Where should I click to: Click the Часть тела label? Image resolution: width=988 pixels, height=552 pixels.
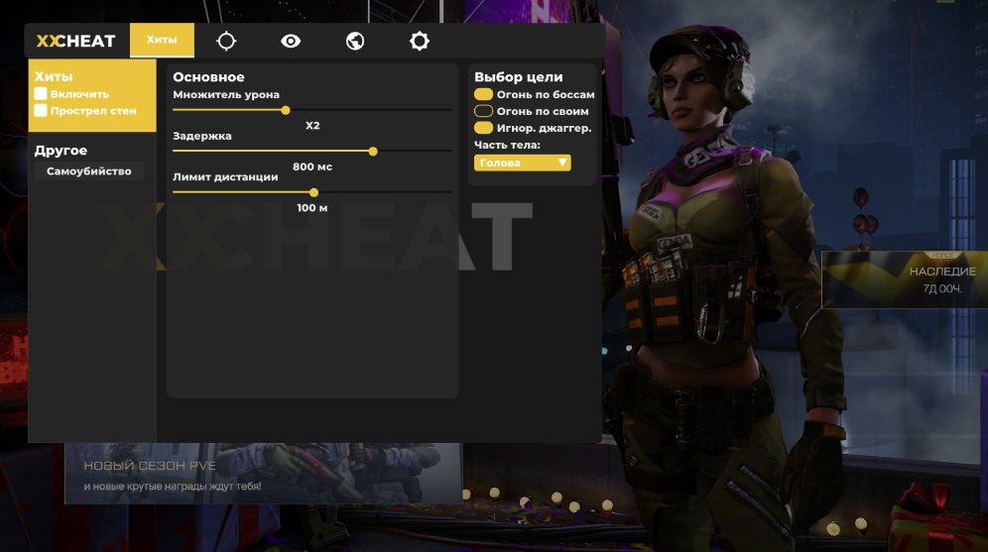pyautogui.click(x=507, y=145)
